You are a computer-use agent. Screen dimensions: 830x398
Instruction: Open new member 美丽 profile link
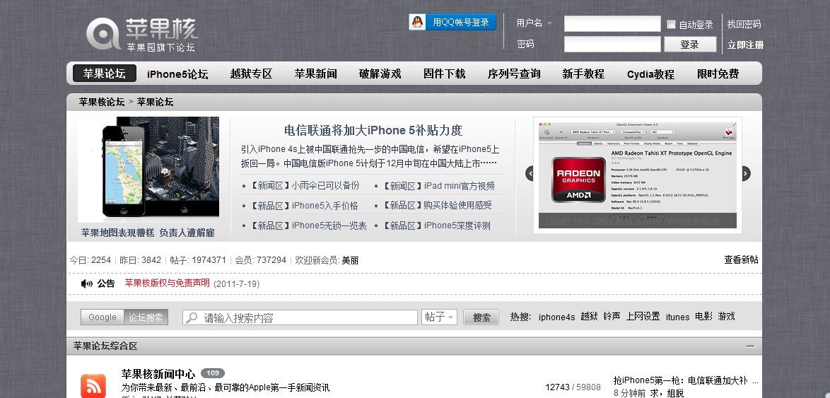point(350,260)
